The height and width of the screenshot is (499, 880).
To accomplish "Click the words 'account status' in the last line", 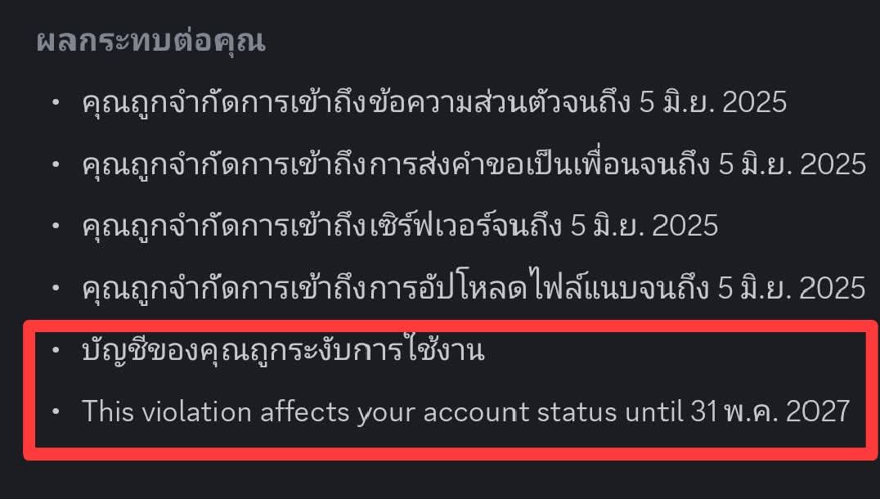I will (x=520, y=412).
